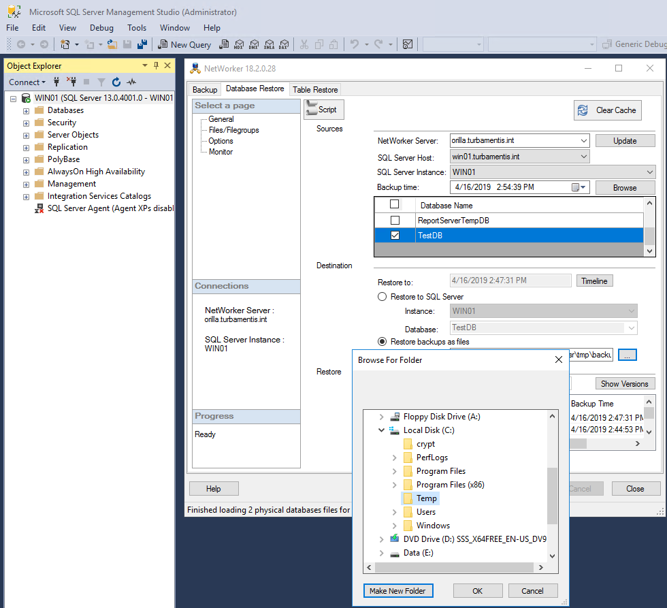Expand the Databases node in Object Explorer

[26, 111]
